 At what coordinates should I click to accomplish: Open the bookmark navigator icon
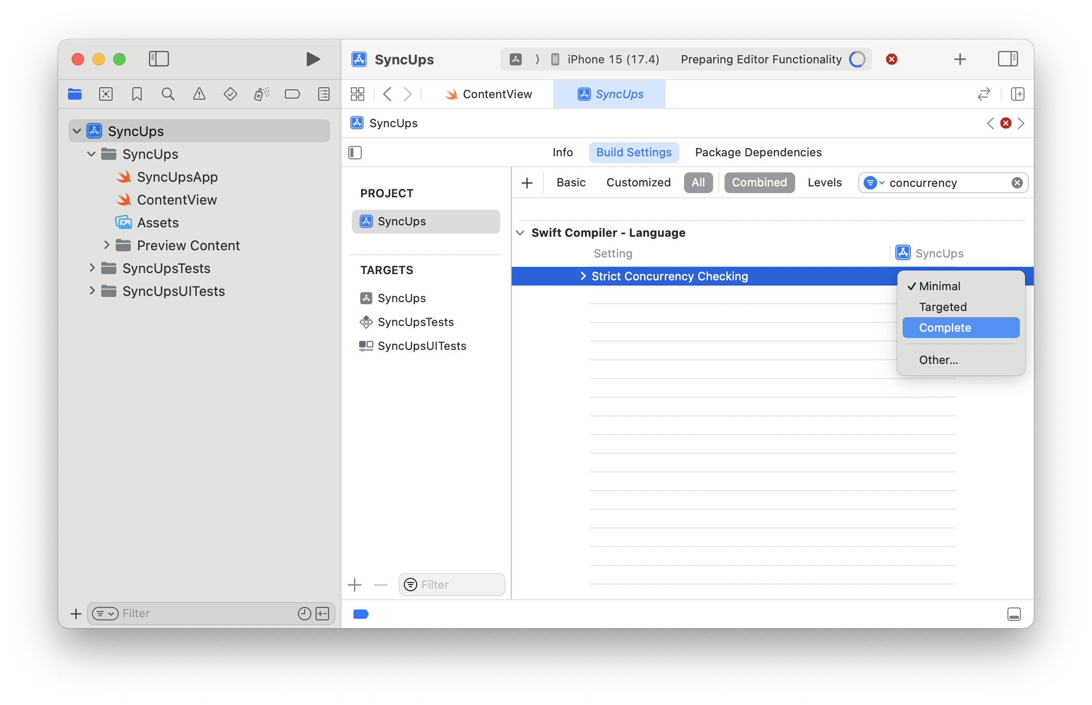(137, 94)
